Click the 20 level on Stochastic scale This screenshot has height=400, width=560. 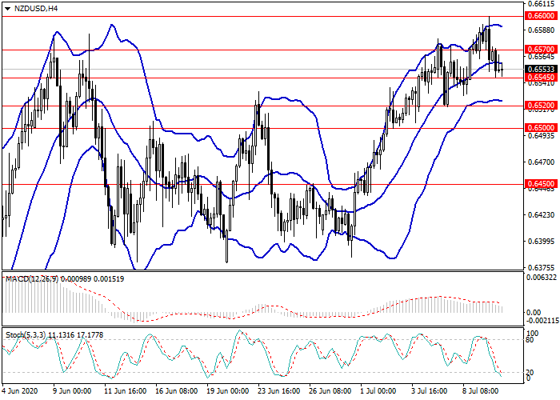[530, 372]
